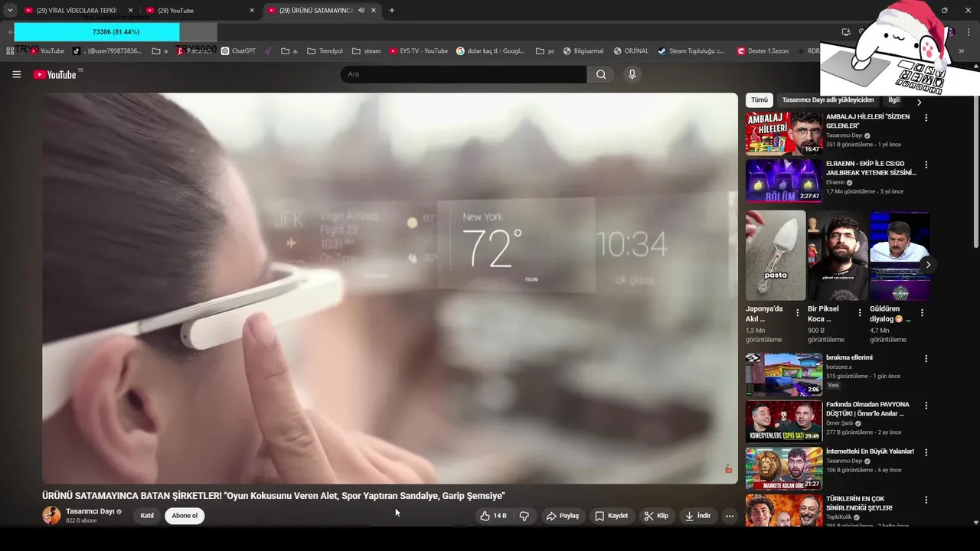
Task: Show next Shorts with shelf arrow
Action: pyautogui.click(x=928, y=265)
